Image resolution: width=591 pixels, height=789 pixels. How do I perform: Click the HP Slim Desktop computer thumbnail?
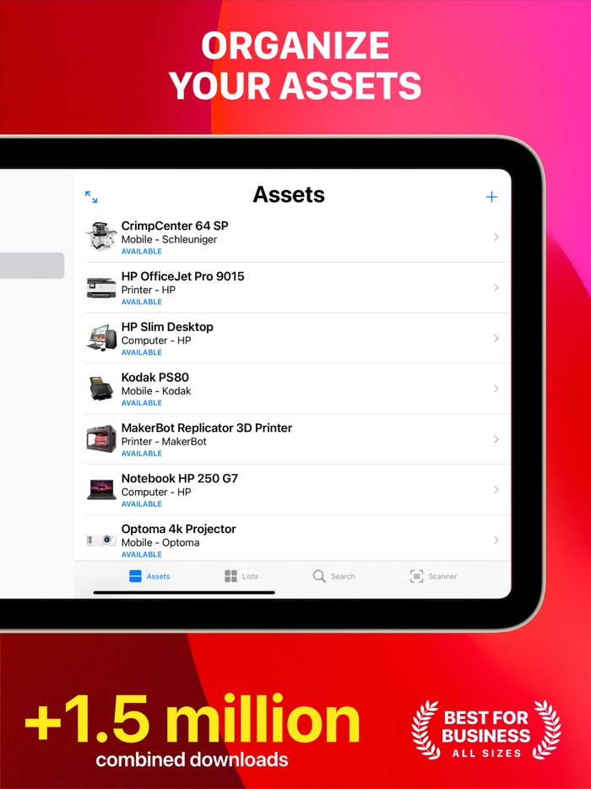[101, 338]
